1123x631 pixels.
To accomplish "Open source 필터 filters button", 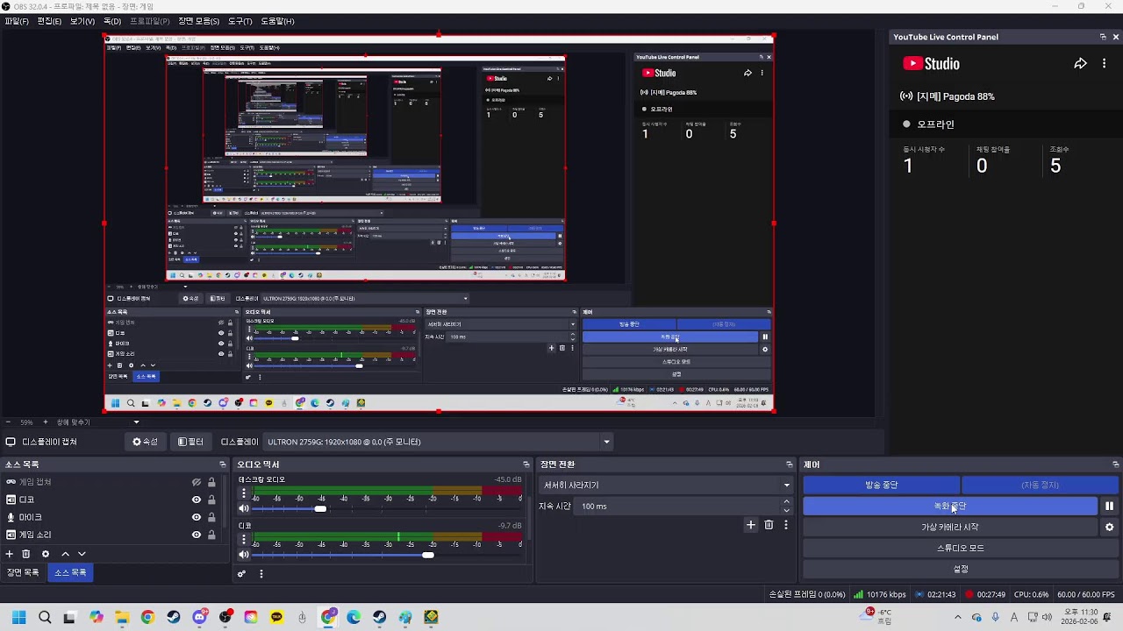I will tap(190, 442).
